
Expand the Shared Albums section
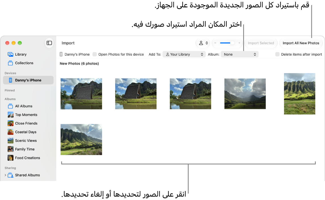click(x=5, y=175)
